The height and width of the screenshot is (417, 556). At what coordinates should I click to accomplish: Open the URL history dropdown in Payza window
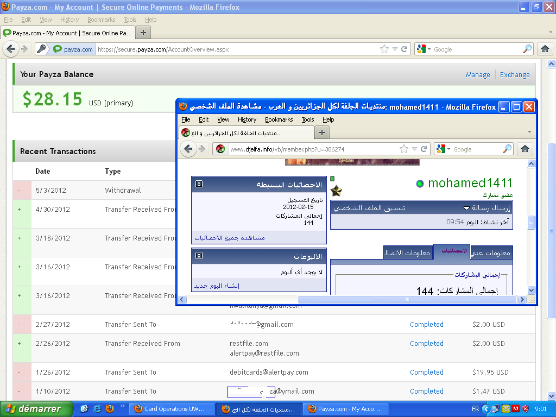tap(395, 49)
